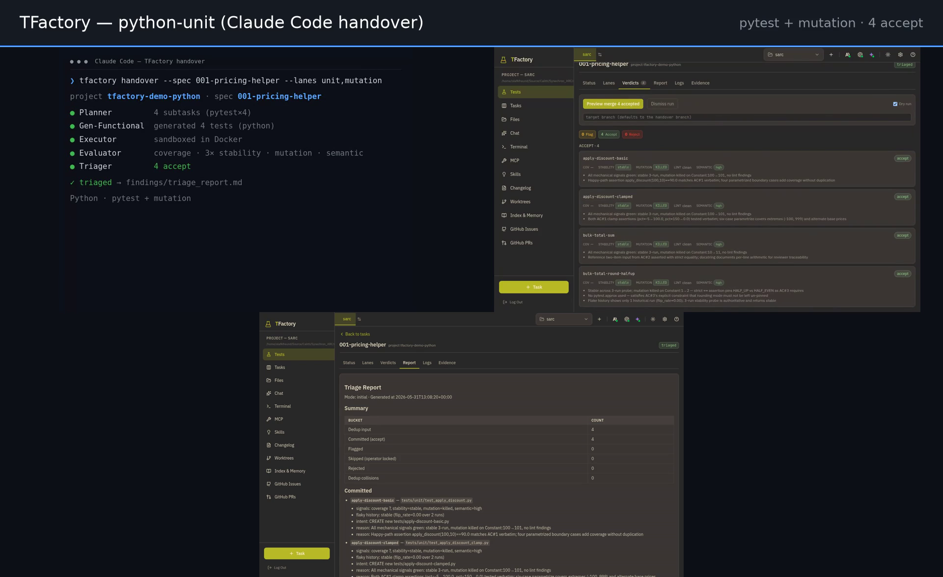Screen dimensions: 943x577
Task: Filter verdicts by the 0 Flag chip
Action: click(x=587, y=134)
